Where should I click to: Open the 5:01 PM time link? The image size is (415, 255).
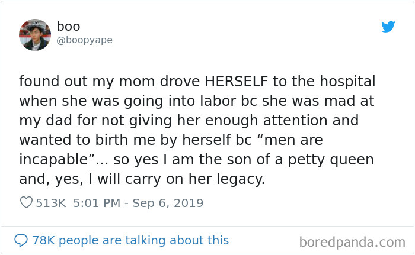pos(97,203)
